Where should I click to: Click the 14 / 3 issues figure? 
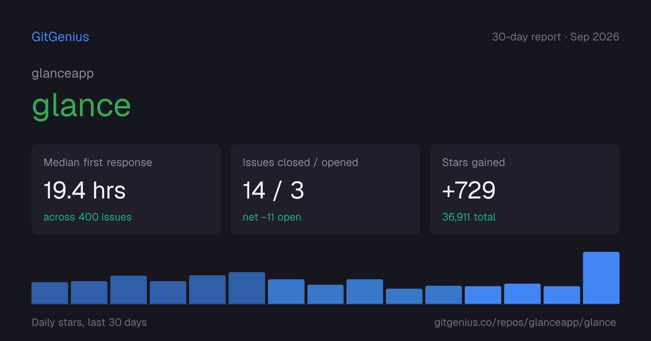(x=273, y=190)
